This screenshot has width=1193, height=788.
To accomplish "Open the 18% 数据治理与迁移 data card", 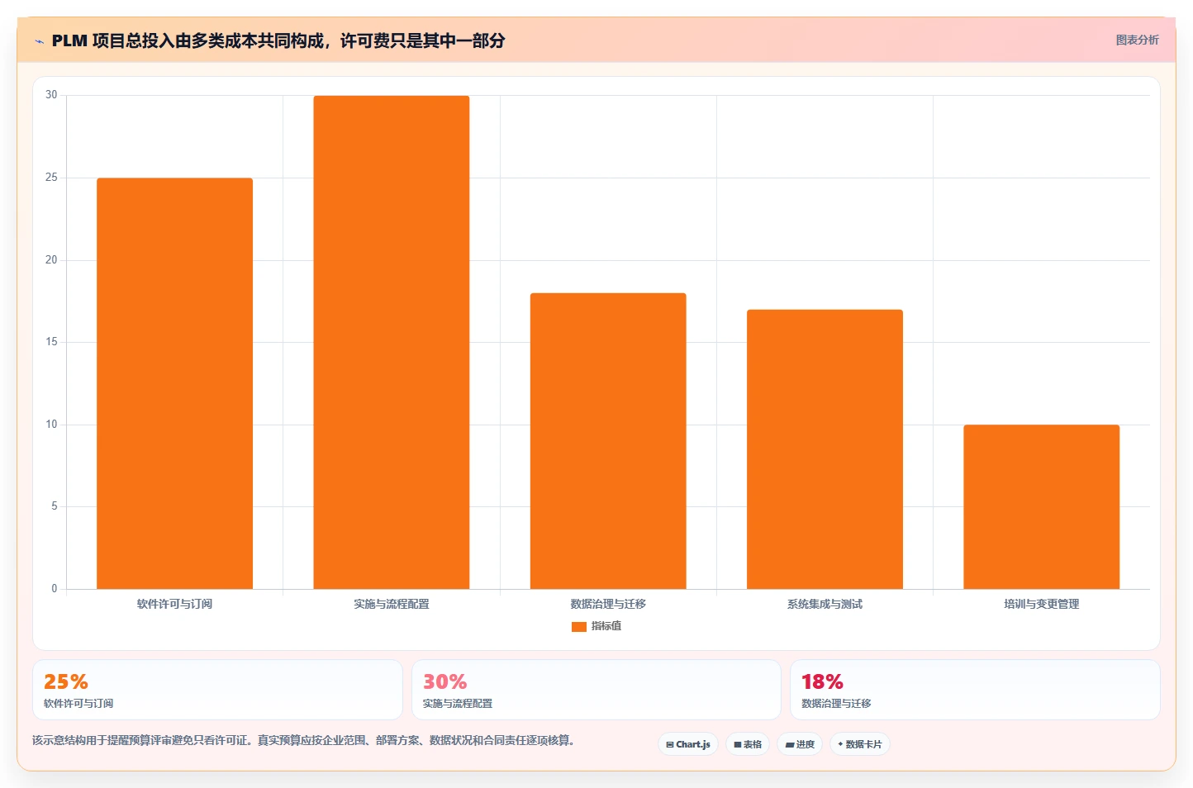I will [x=975, y=690].
